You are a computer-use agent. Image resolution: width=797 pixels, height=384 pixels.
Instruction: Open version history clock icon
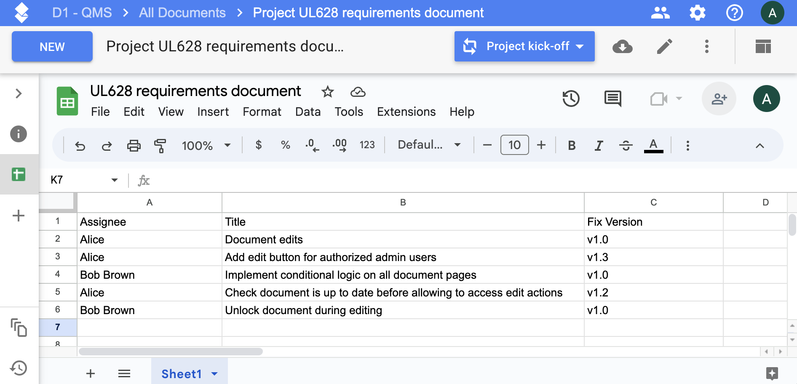(571, 99)
